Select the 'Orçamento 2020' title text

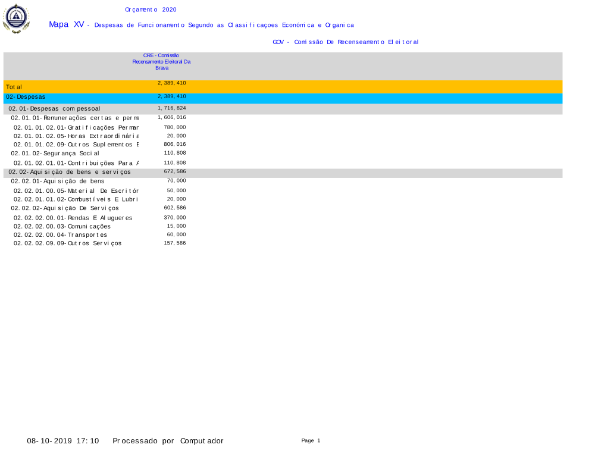(x=151, y=10)
